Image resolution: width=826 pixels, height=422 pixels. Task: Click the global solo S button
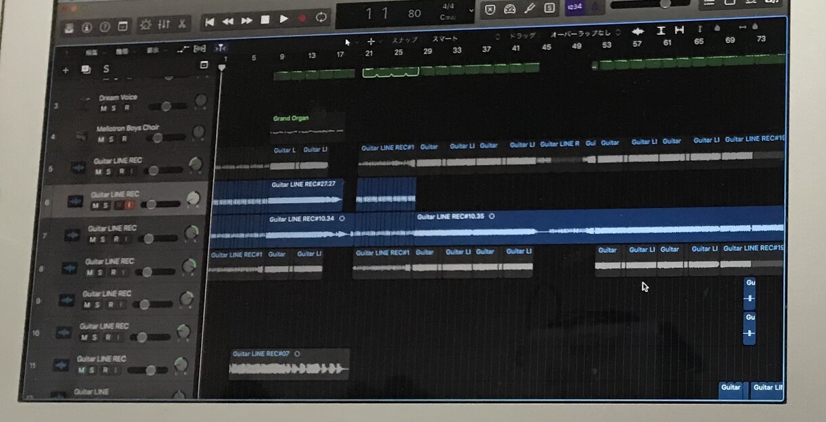106,69
